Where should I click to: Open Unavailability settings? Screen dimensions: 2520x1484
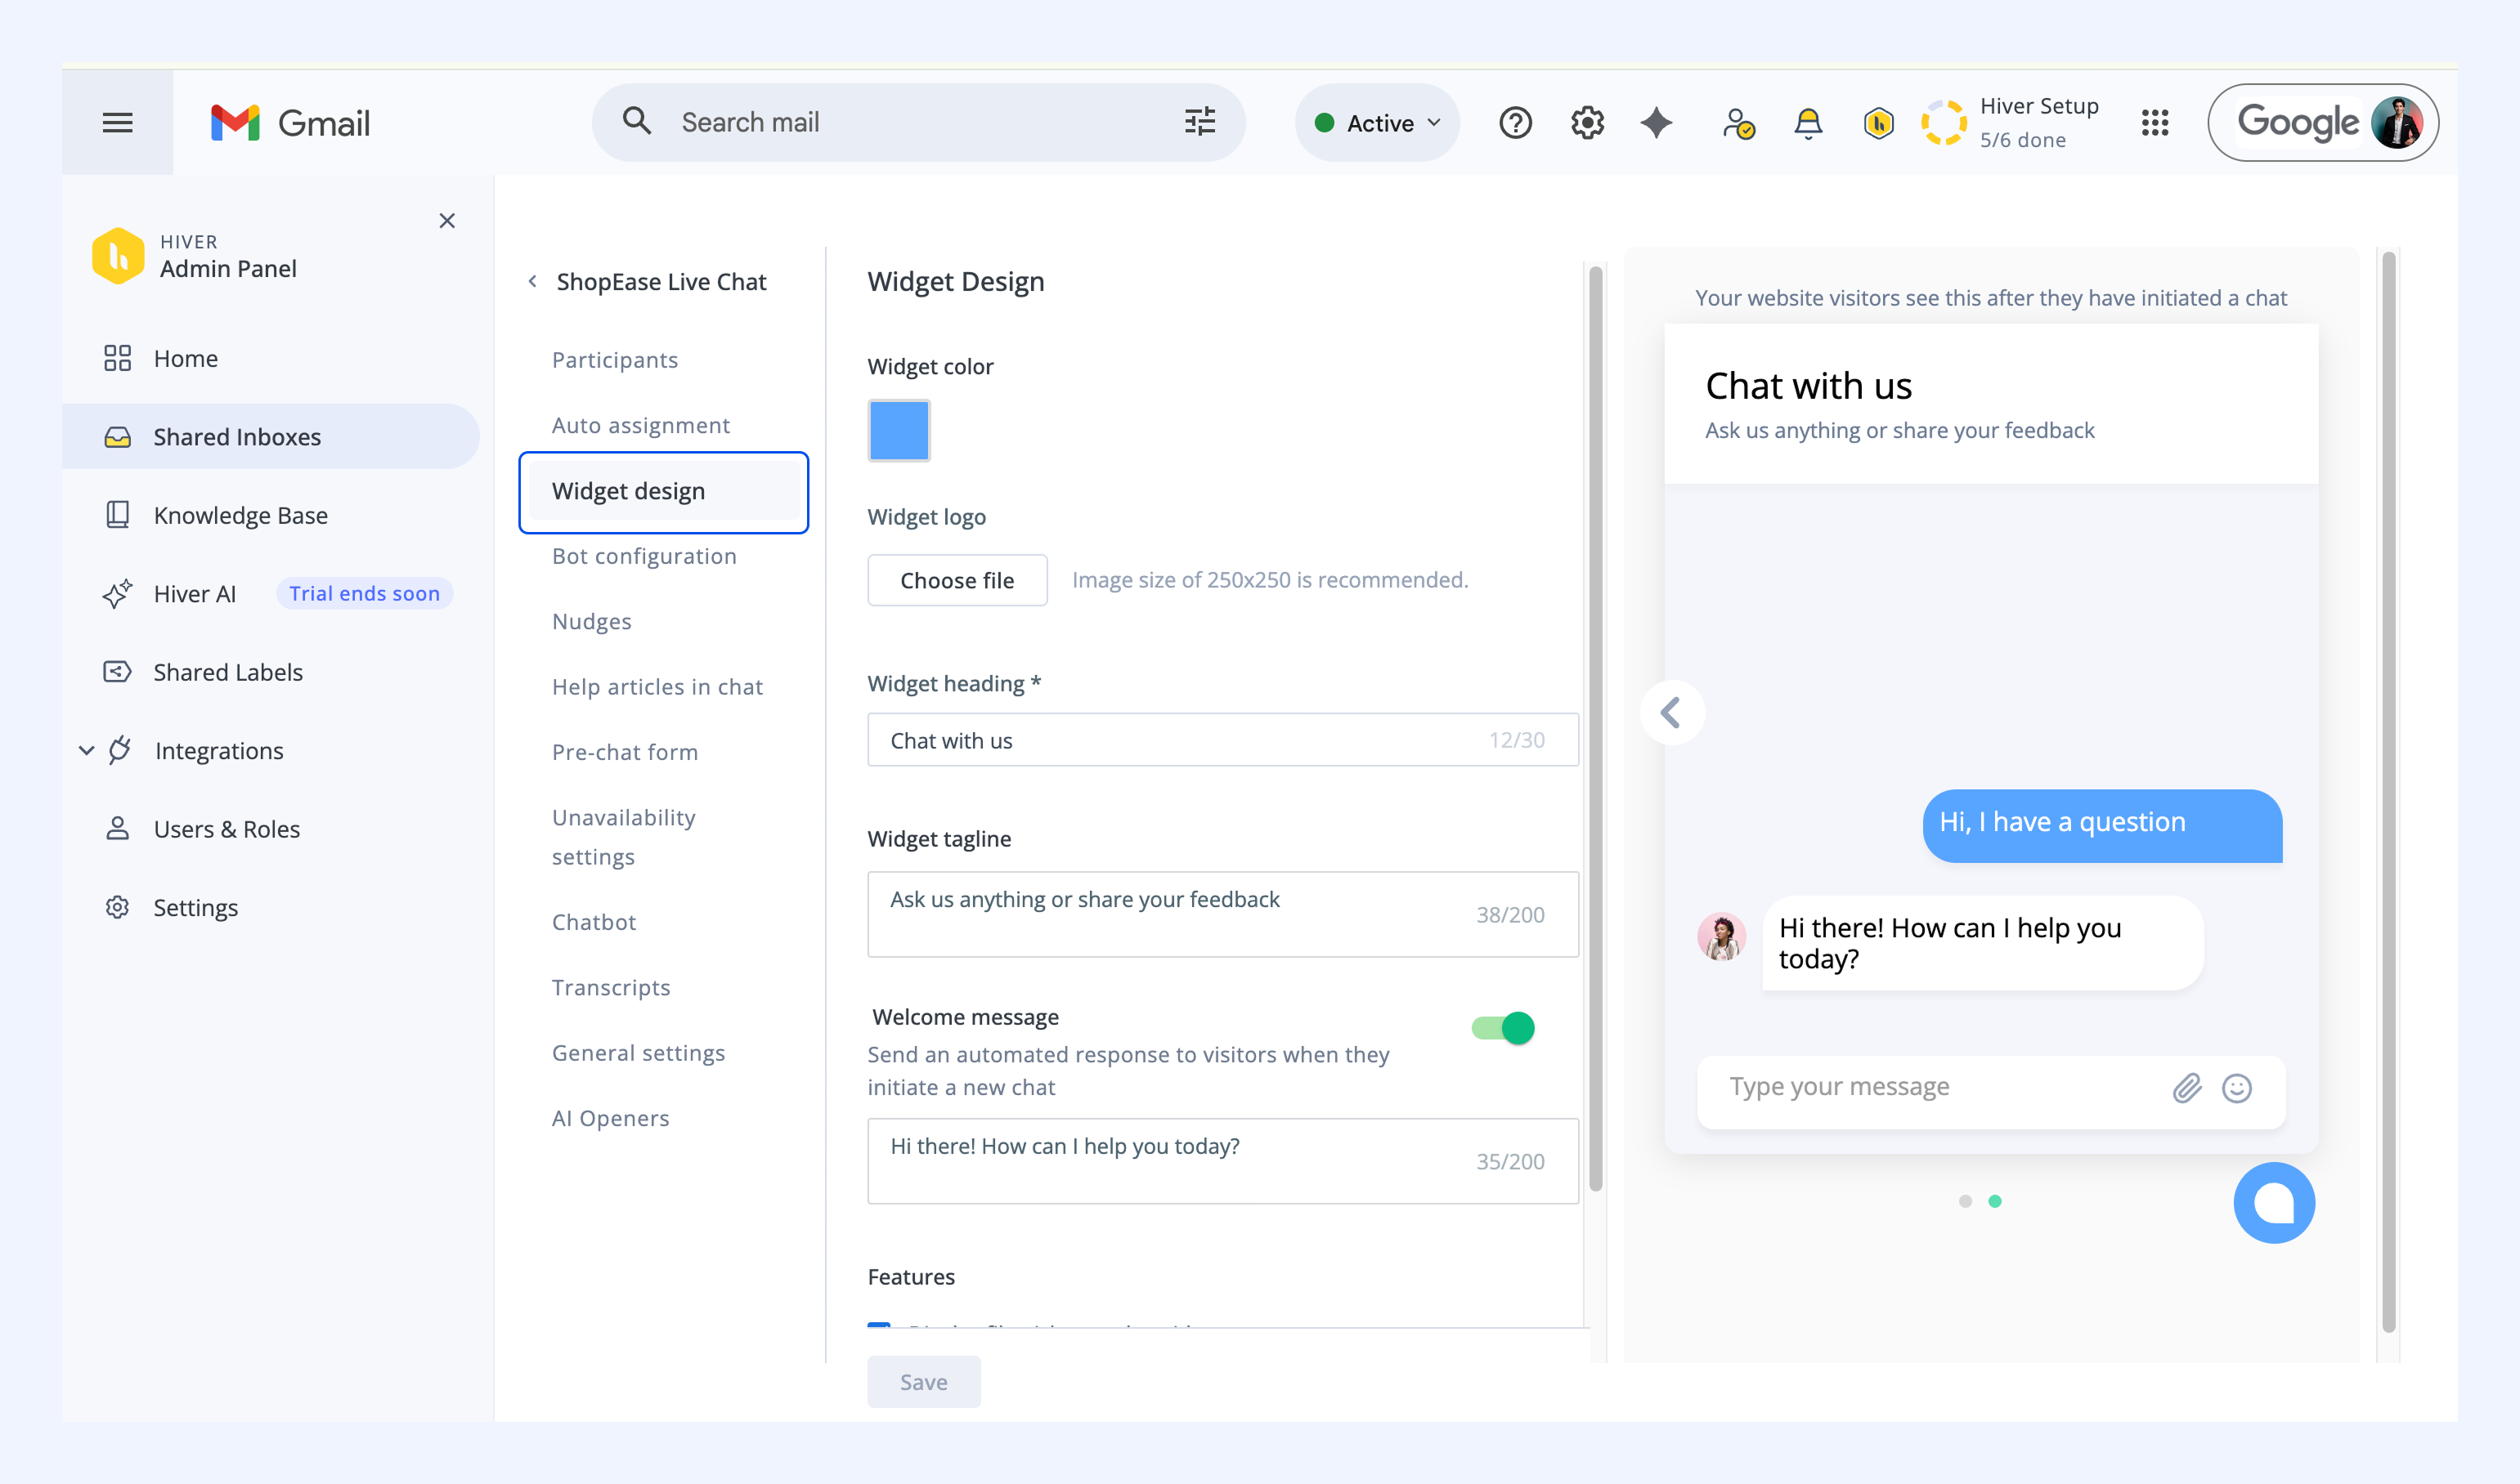(623, 837)
